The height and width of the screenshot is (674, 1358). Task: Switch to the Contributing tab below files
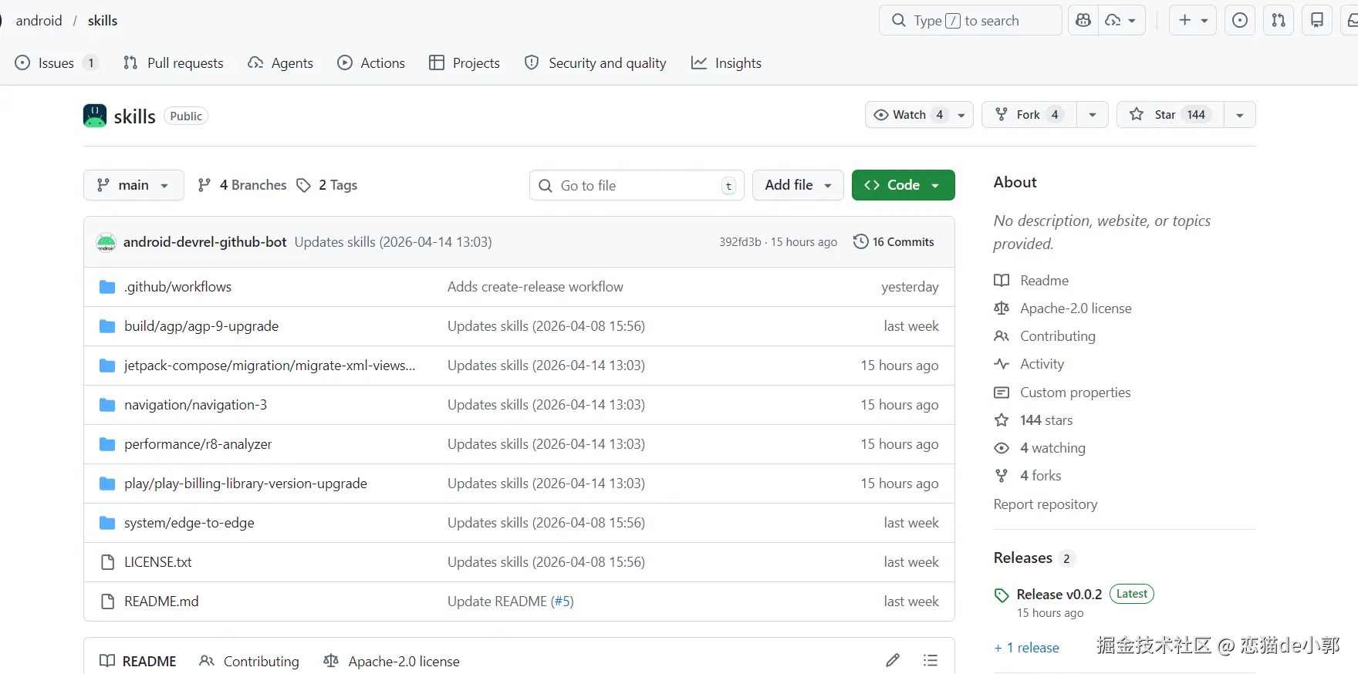[x=249, y=661]
